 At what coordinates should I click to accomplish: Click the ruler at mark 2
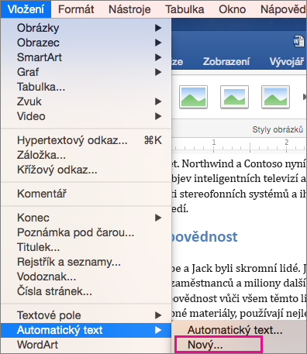(x=286, y=143)
